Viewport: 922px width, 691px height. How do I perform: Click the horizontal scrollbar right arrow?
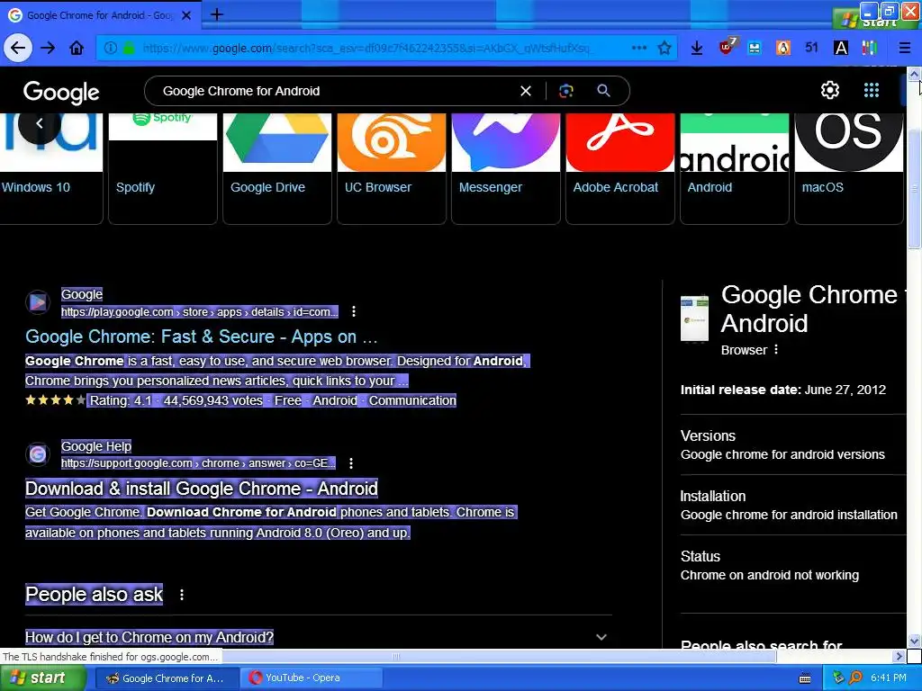coord(899,656)
